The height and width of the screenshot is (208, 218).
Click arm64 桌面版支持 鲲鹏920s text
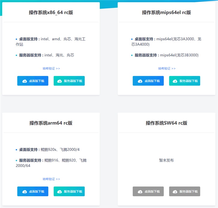coord(48,150)
